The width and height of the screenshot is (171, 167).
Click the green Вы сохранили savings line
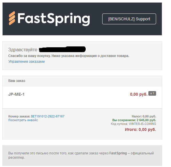pos(134,120)
